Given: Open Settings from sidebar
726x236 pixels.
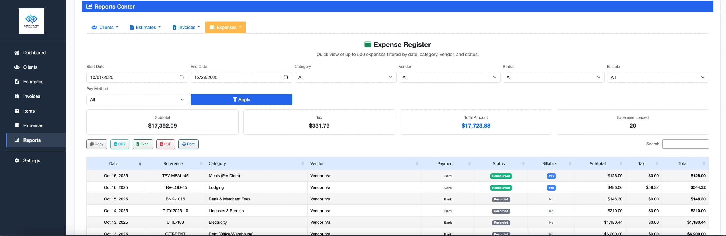Looking at the screenshot, I should [x=36, y=160].
